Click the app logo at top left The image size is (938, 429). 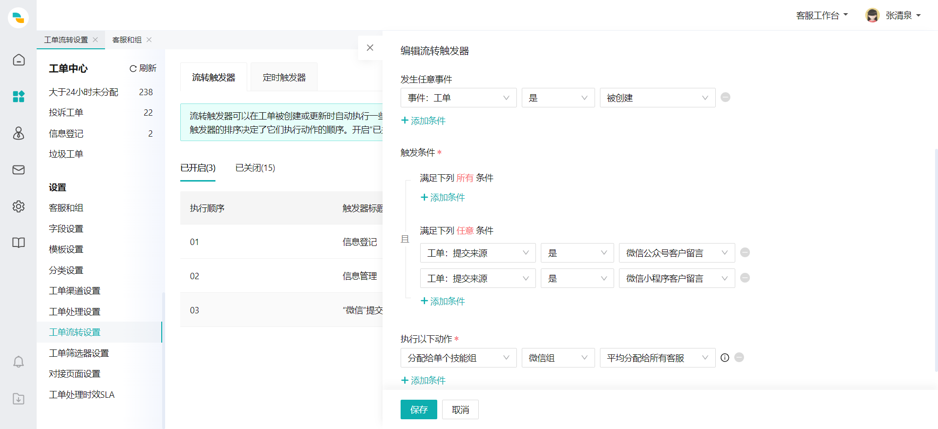click(19, 18)
